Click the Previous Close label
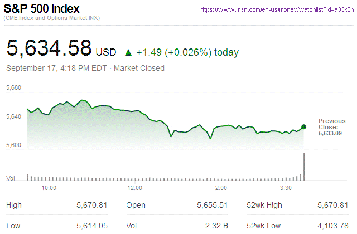This screenshot has height=234, width=357. click(x=332, y=124)
